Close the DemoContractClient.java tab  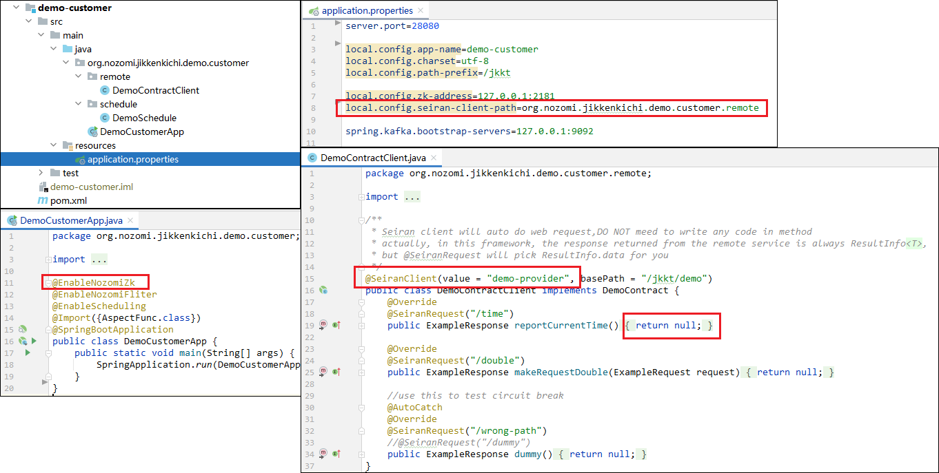click(434, 158)
